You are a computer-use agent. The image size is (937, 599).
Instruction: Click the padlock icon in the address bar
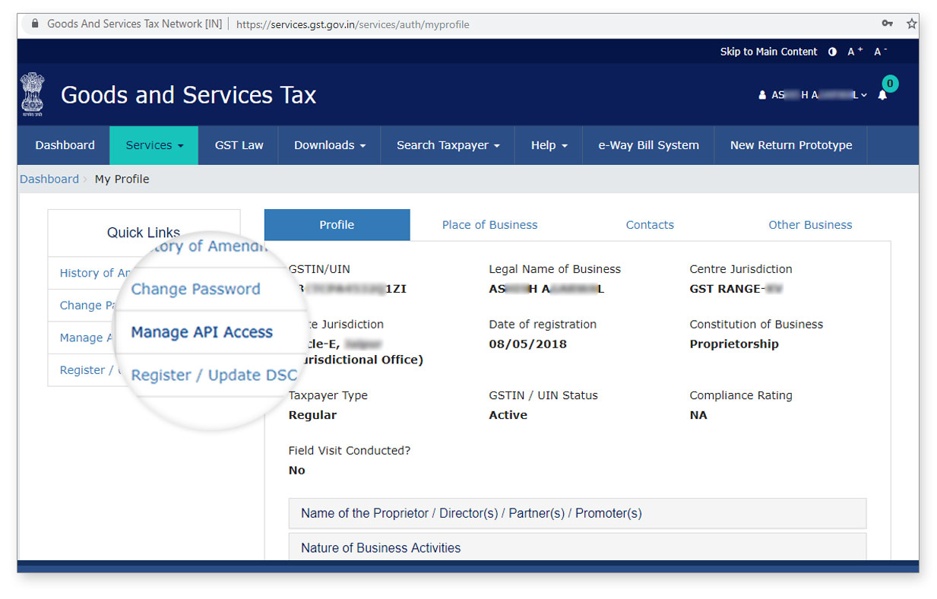point(35,24)
